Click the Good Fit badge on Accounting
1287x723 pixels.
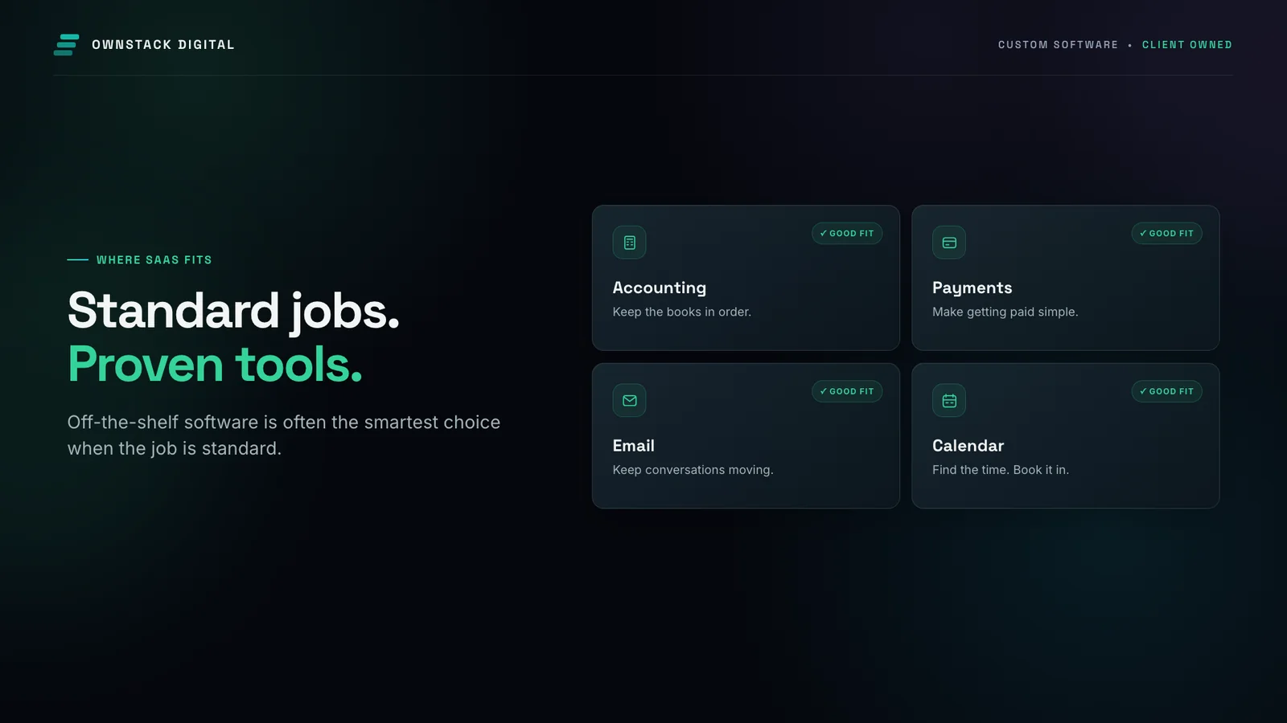(x=847, y=234)
